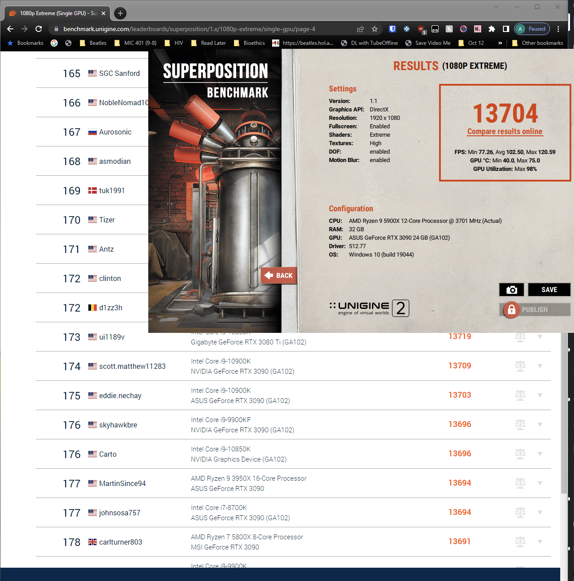
Task: Open the uBlock Origin extension icon
Action: 421,29
